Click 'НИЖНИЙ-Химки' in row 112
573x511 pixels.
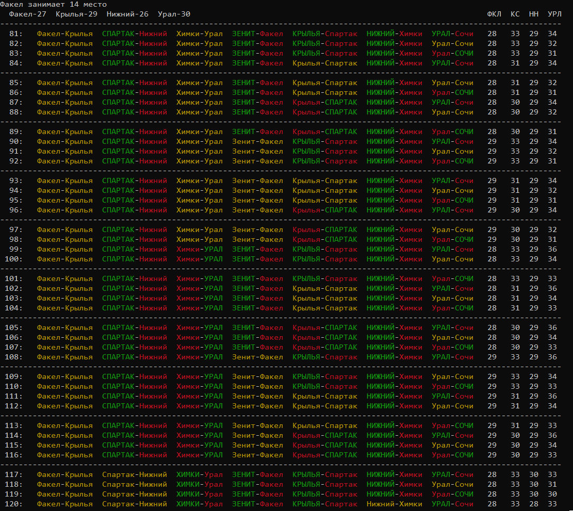pyautogui.click(x=395, y=406)
